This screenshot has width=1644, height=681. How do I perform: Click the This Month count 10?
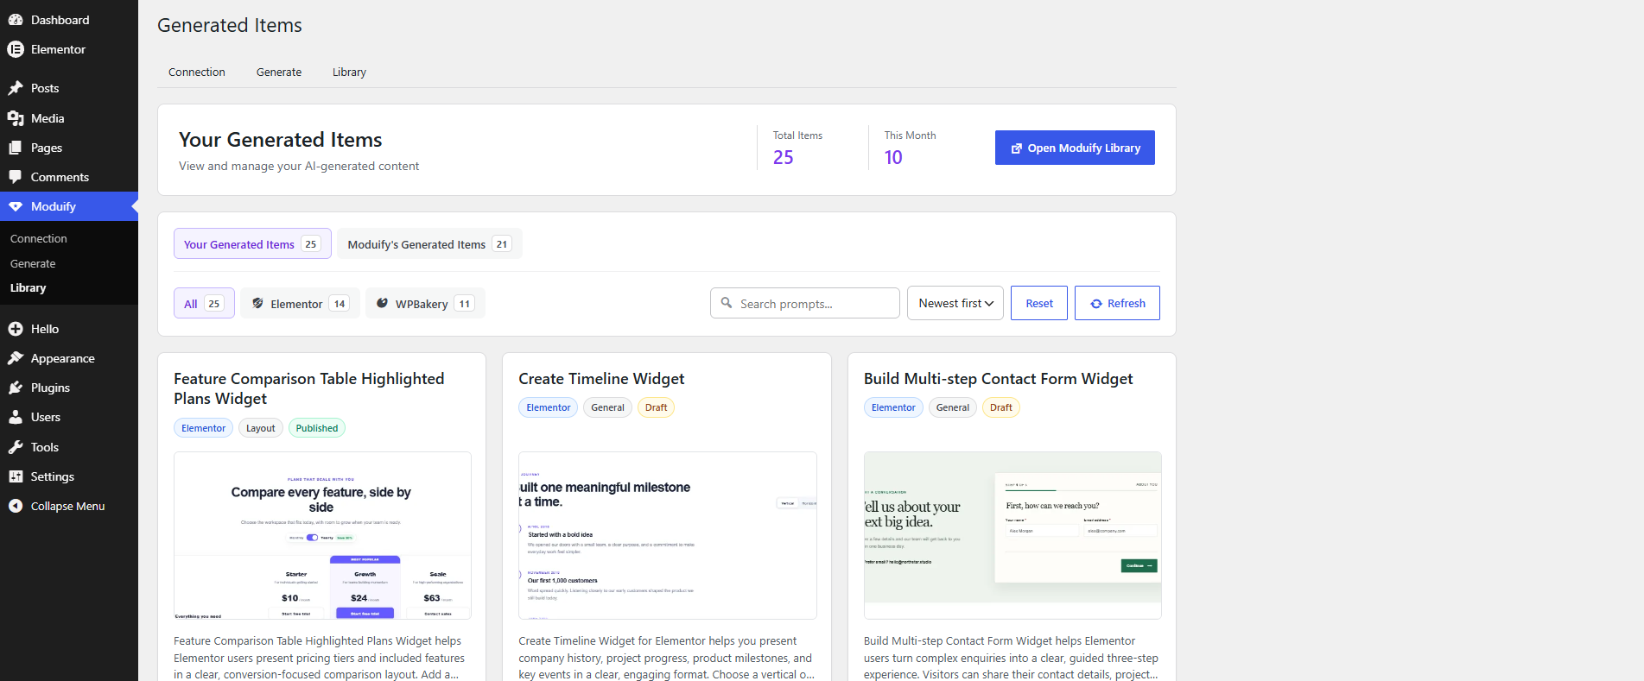pos(893,157)
